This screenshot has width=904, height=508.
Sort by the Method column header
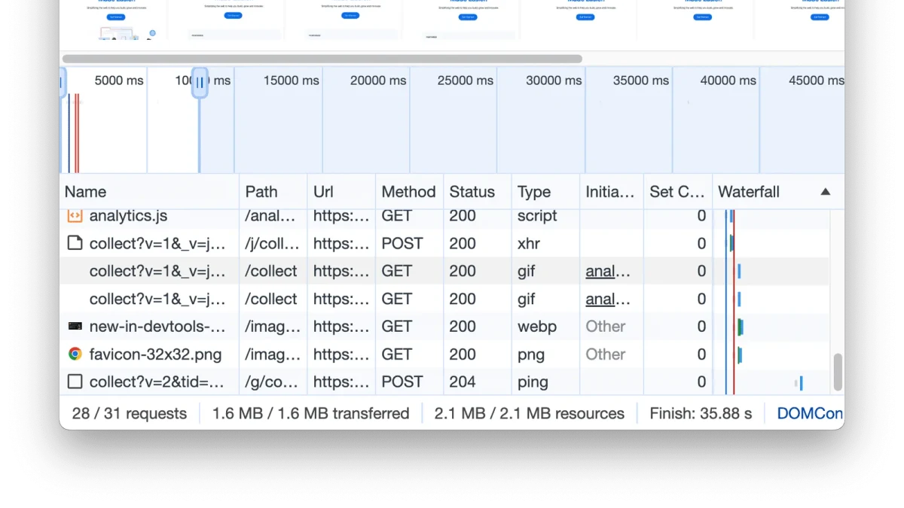point(409,192)
